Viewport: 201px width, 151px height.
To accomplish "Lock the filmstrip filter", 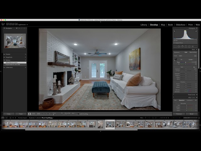I will (x=199, y=118).
